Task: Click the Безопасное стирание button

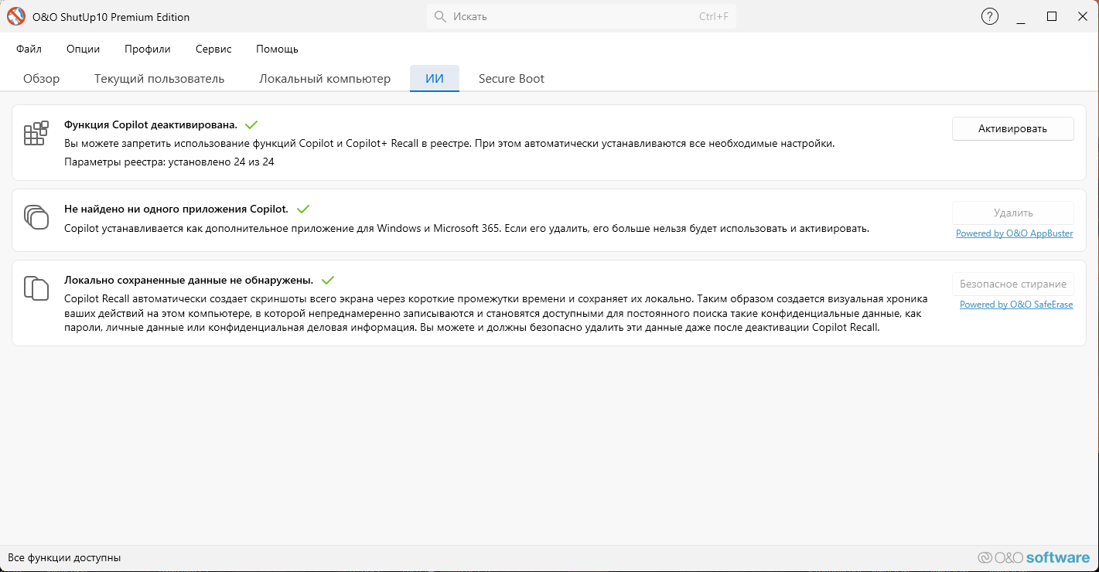Action: coord(1013,284)
